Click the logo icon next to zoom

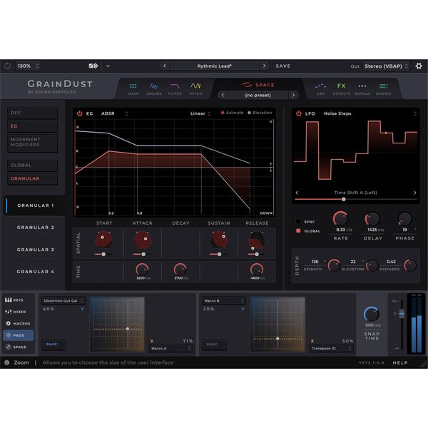coord(7,66)
